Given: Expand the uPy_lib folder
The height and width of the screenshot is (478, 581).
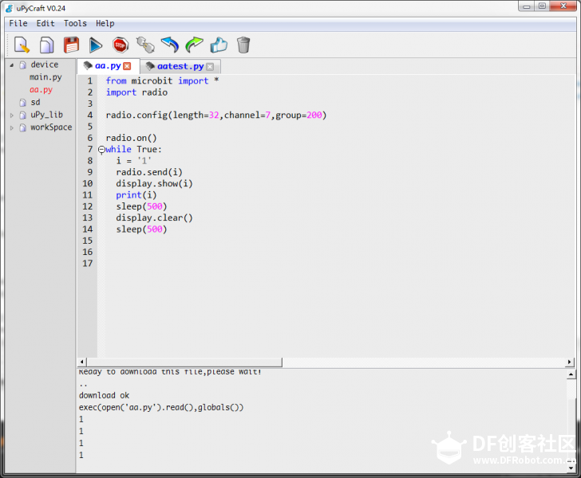Looking at the screenshot, I should click(12, 116).
